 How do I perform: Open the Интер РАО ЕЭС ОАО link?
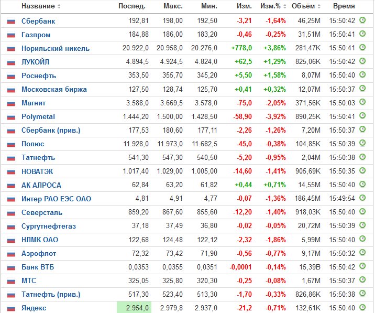coord(56,199)
